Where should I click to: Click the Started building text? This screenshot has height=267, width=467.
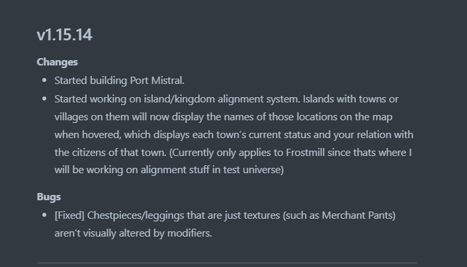coord(91,81)
